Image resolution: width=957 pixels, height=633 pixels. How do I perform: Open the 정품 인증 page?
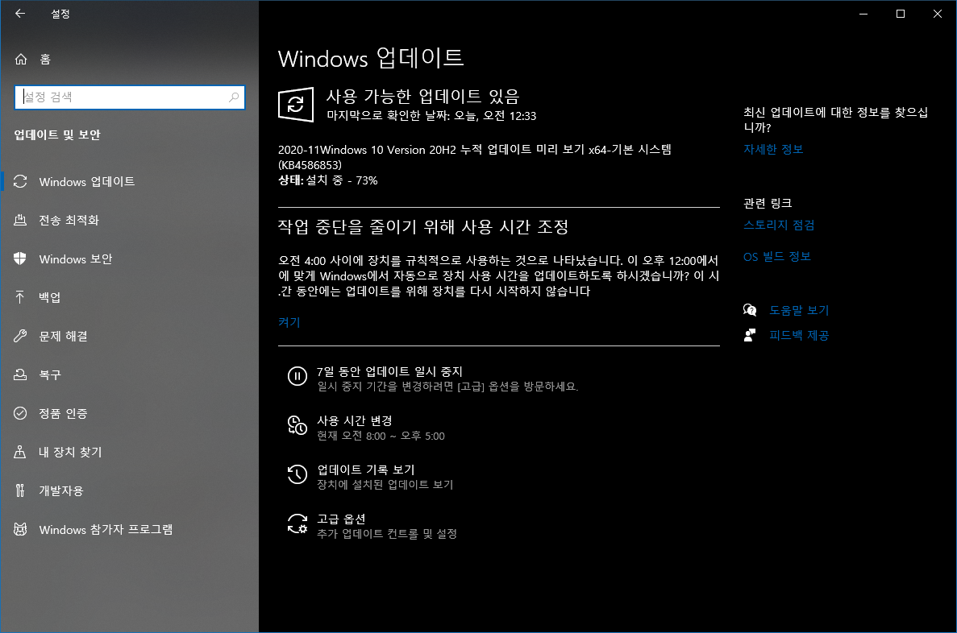[129, 413]
